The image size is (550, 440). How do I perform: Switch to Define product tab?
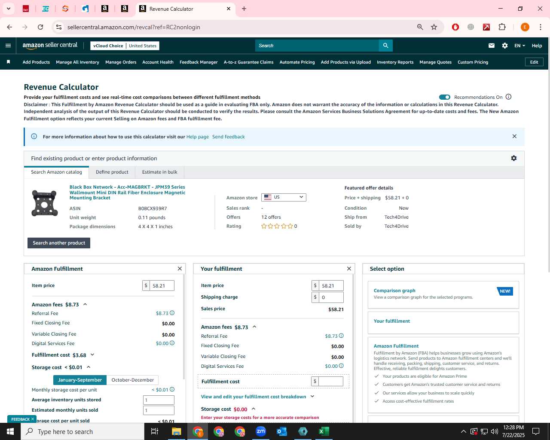coord(112,172)
